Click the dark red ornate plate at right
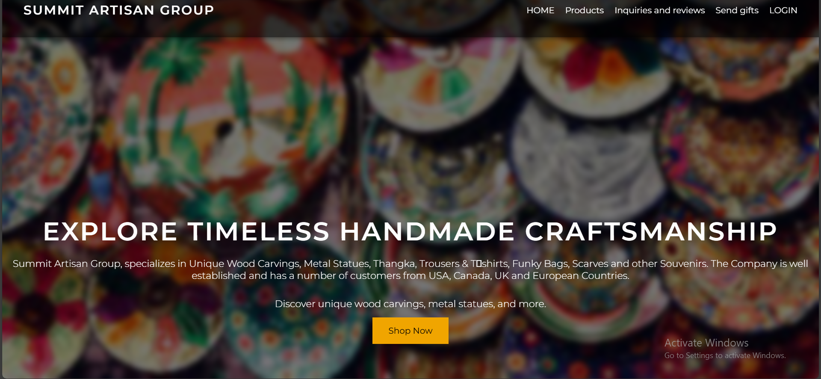Viewport: 821px width, 379px height. [740, 150]
